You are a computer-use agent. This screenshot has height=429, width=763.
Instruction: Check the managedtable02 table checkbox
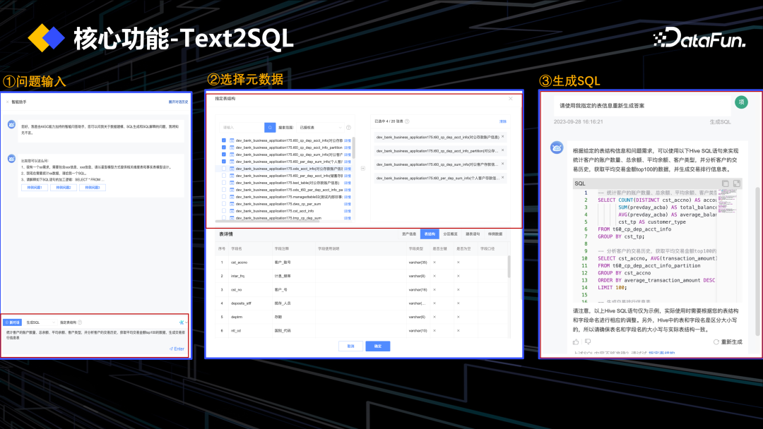[224, 197]
